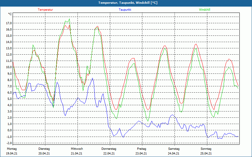This screenshot has height=157, width=252.
Task: Click the 21.04.21 date label
Action: tap(77, 153)
